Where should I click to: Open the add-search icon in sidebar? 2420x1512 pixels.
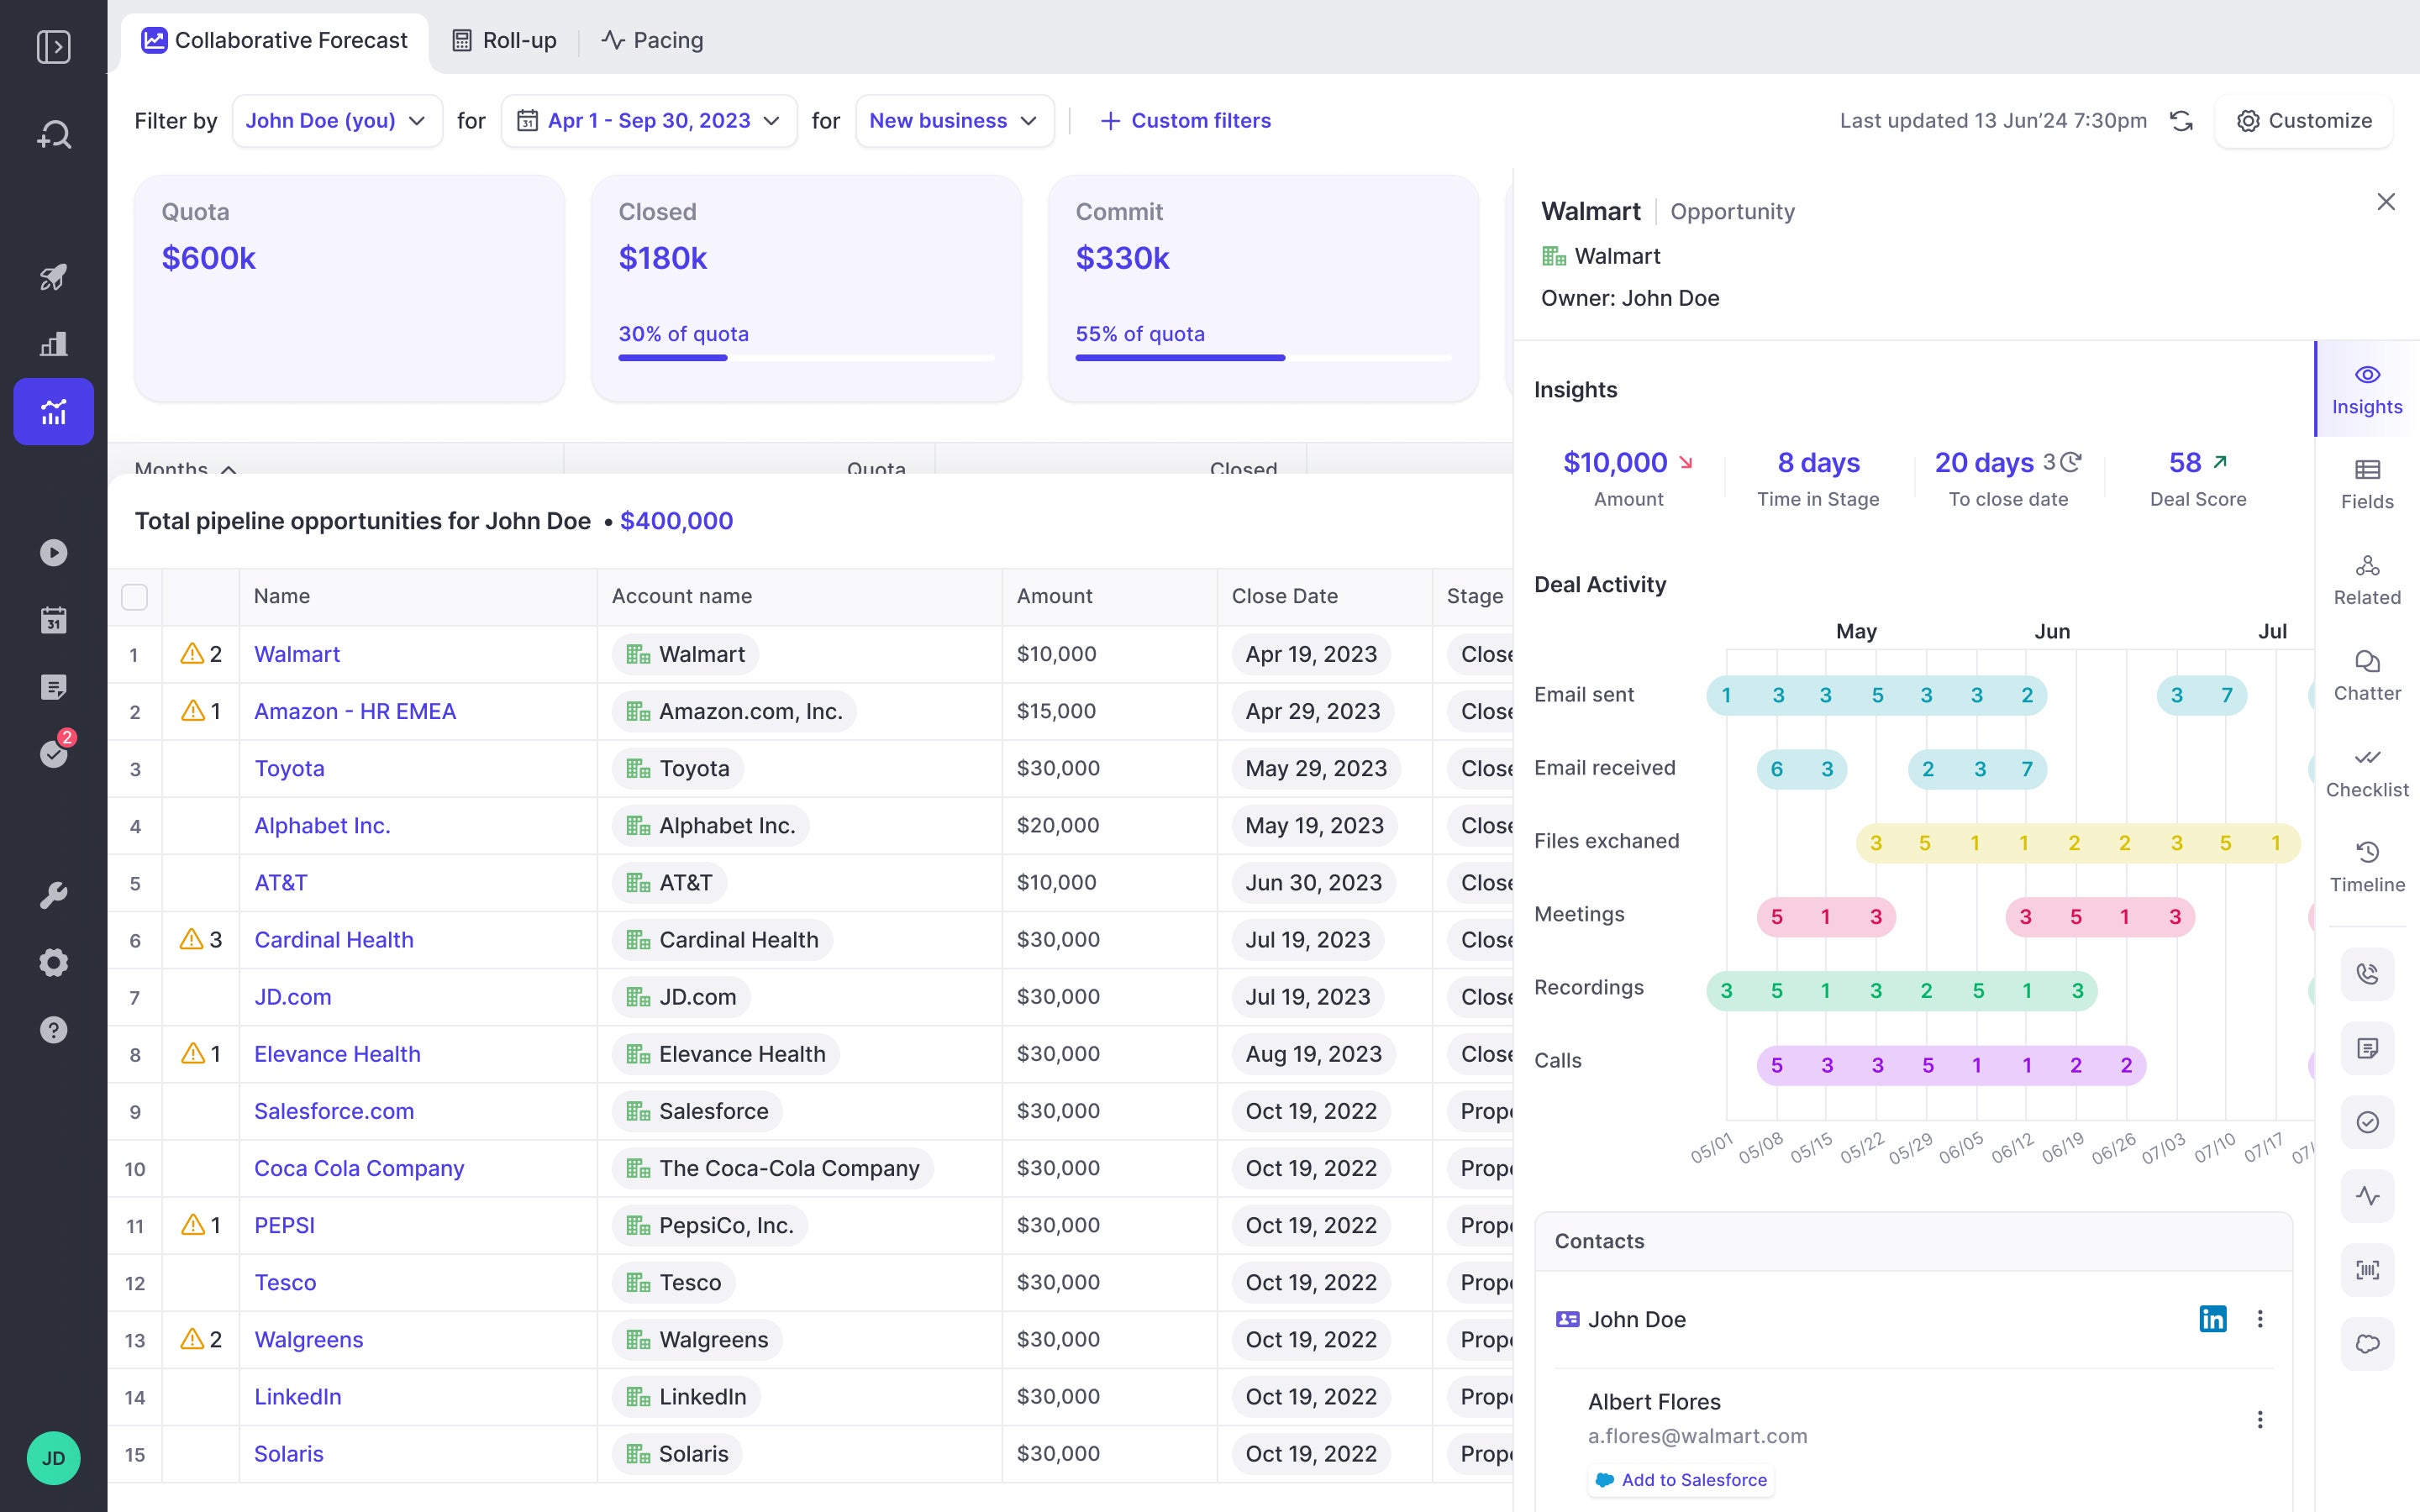click(53, 134)
